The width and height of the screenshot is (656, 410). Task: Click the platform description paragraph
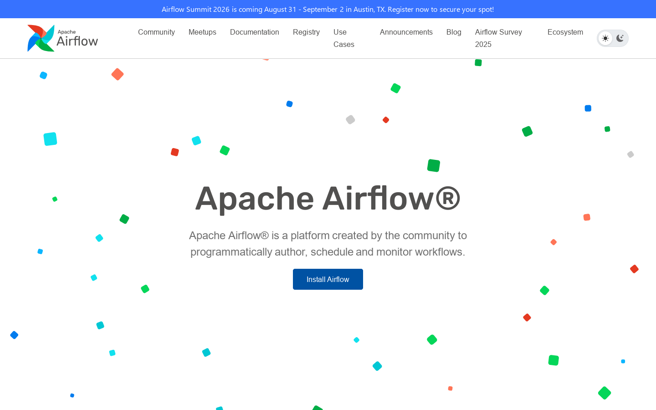pyautogui.click(x=328, y=244)
